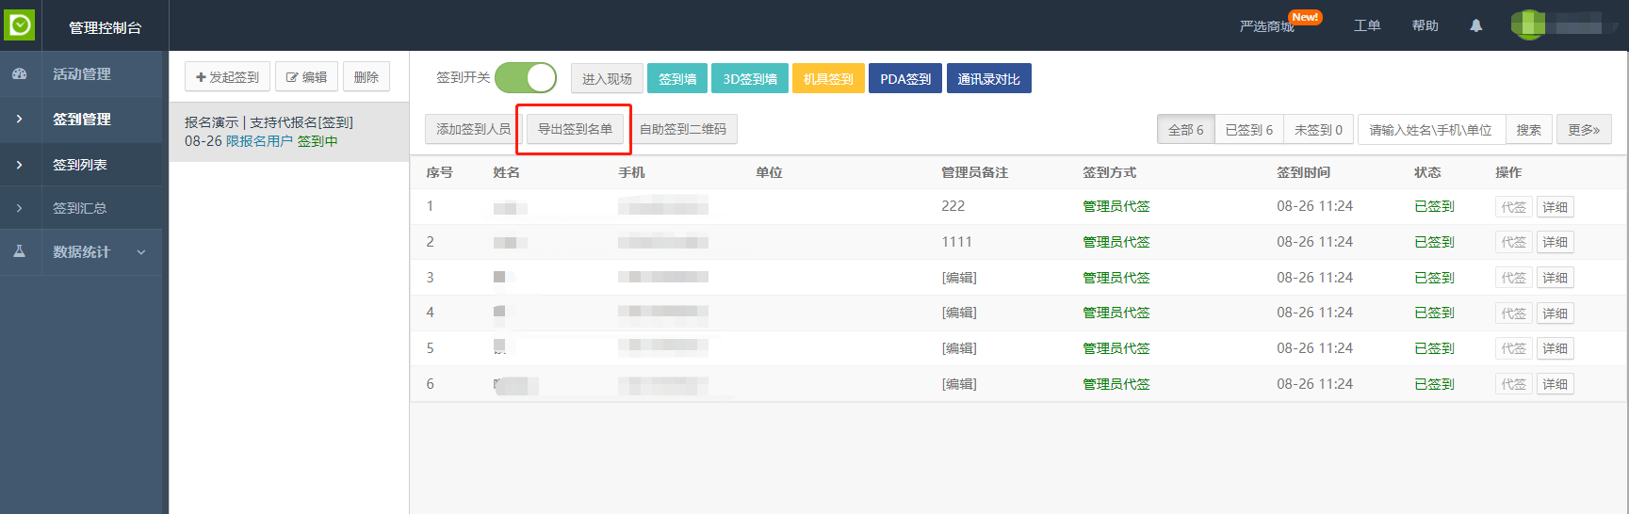Show 全部 6 sign-in records
The image size is (1629, 514).
(1185, 130)
